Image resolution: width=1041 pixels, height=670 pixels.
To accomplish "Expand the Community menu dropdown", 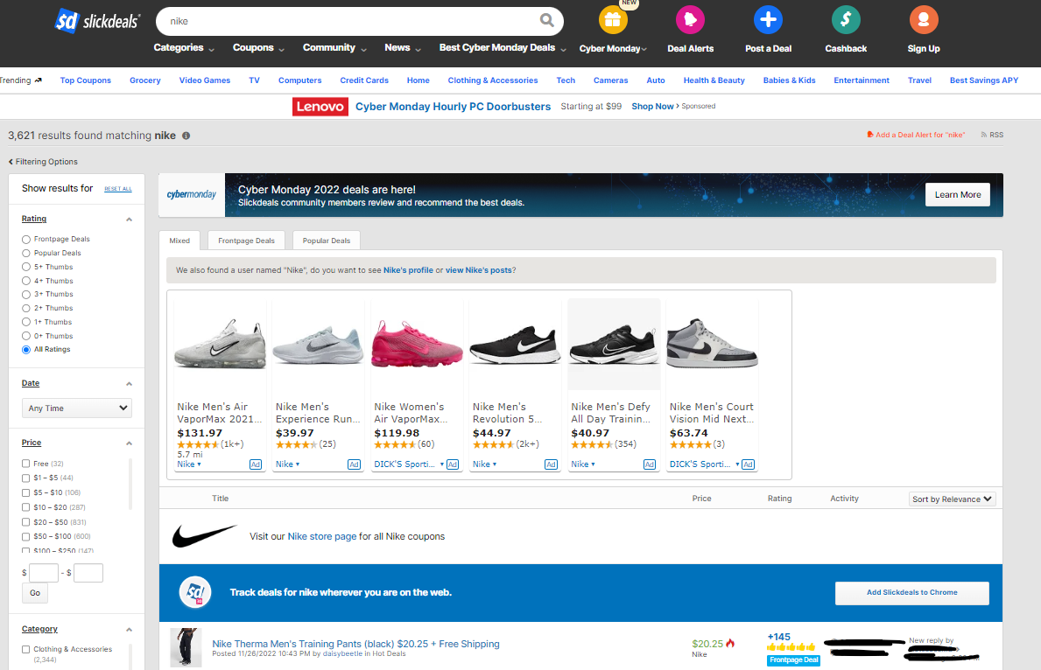I will coord(334,48).
